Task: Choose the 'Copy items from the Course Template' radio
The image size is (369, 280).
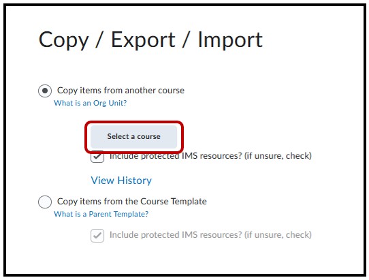Action: (x=45, y=202)
